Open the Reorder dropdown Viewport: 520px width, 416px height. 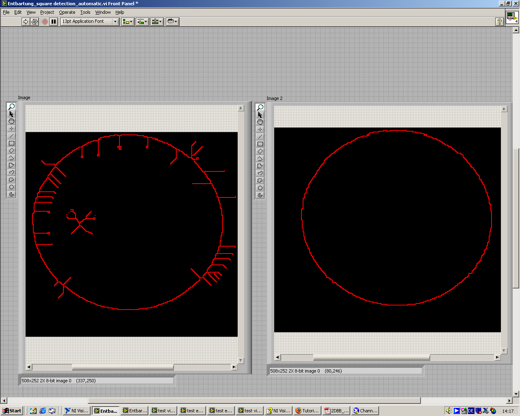pyautogui.click(x=172, y=22)
